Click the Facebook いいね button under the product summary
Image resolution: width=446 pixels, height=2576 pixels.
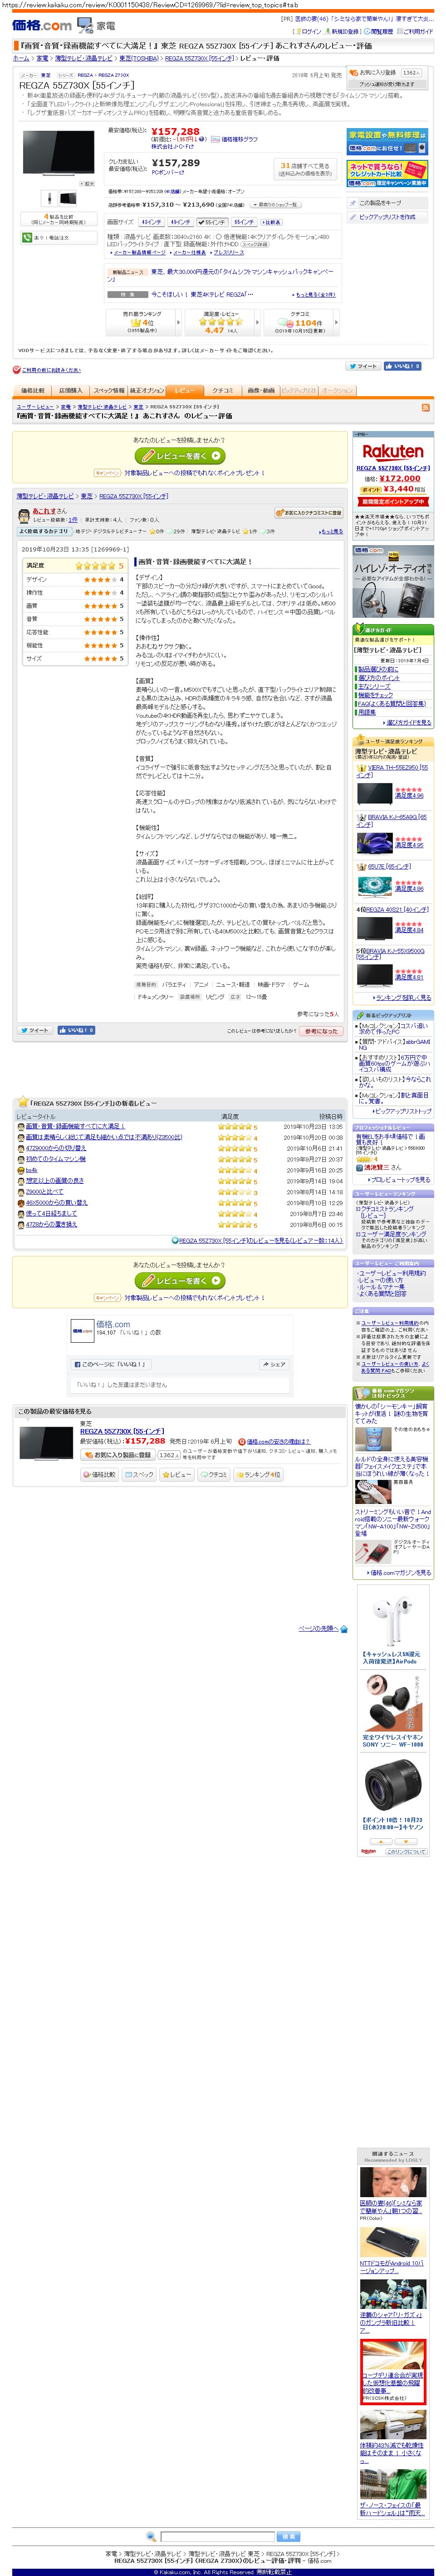(x=403, y=366)
